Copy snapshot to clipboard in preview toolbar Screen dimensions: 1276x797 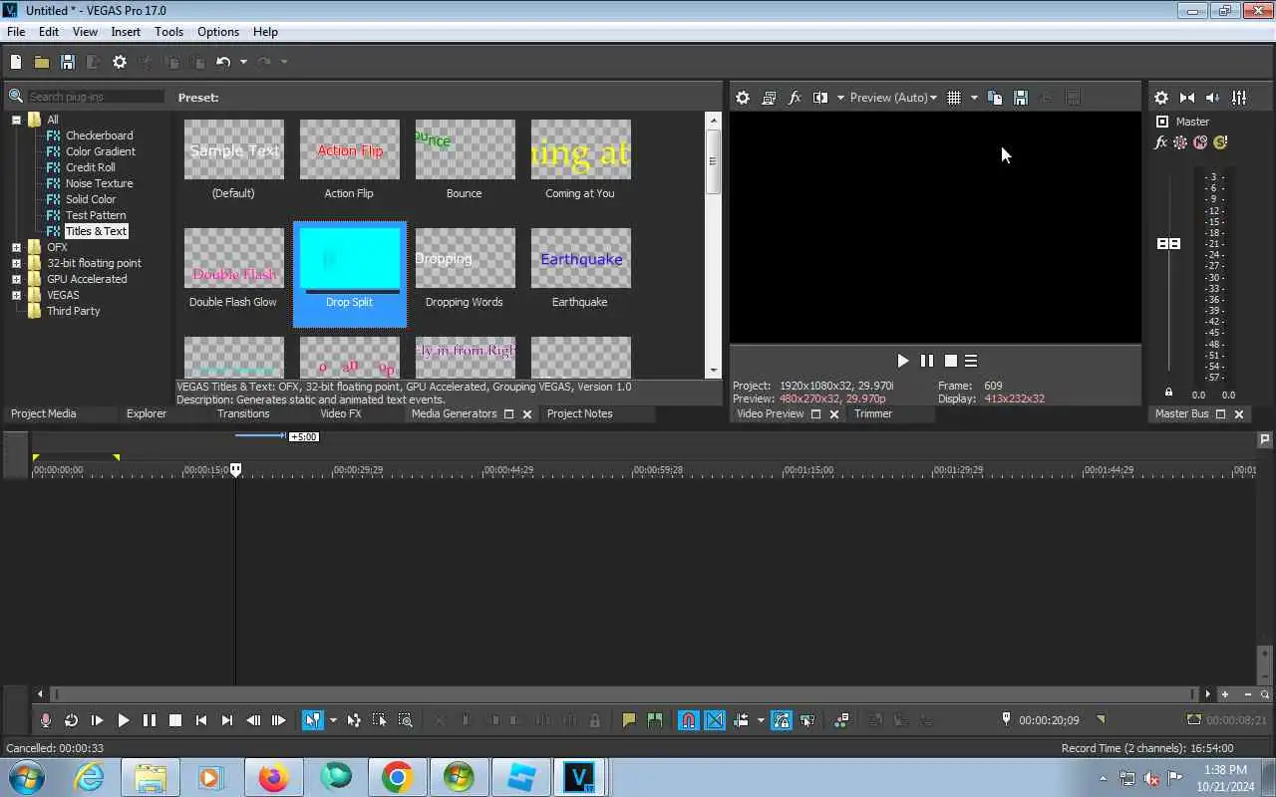click(x=995, y=98)
